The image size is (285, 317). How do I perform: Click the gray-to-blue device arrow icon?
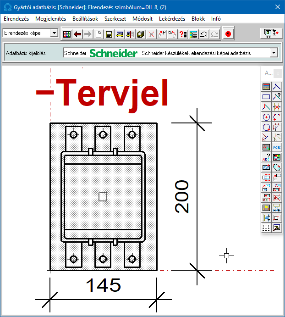277,178
